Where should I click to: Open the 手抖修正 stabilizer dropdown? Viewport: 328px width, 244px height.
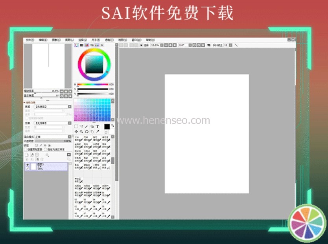tap(230, 45)
